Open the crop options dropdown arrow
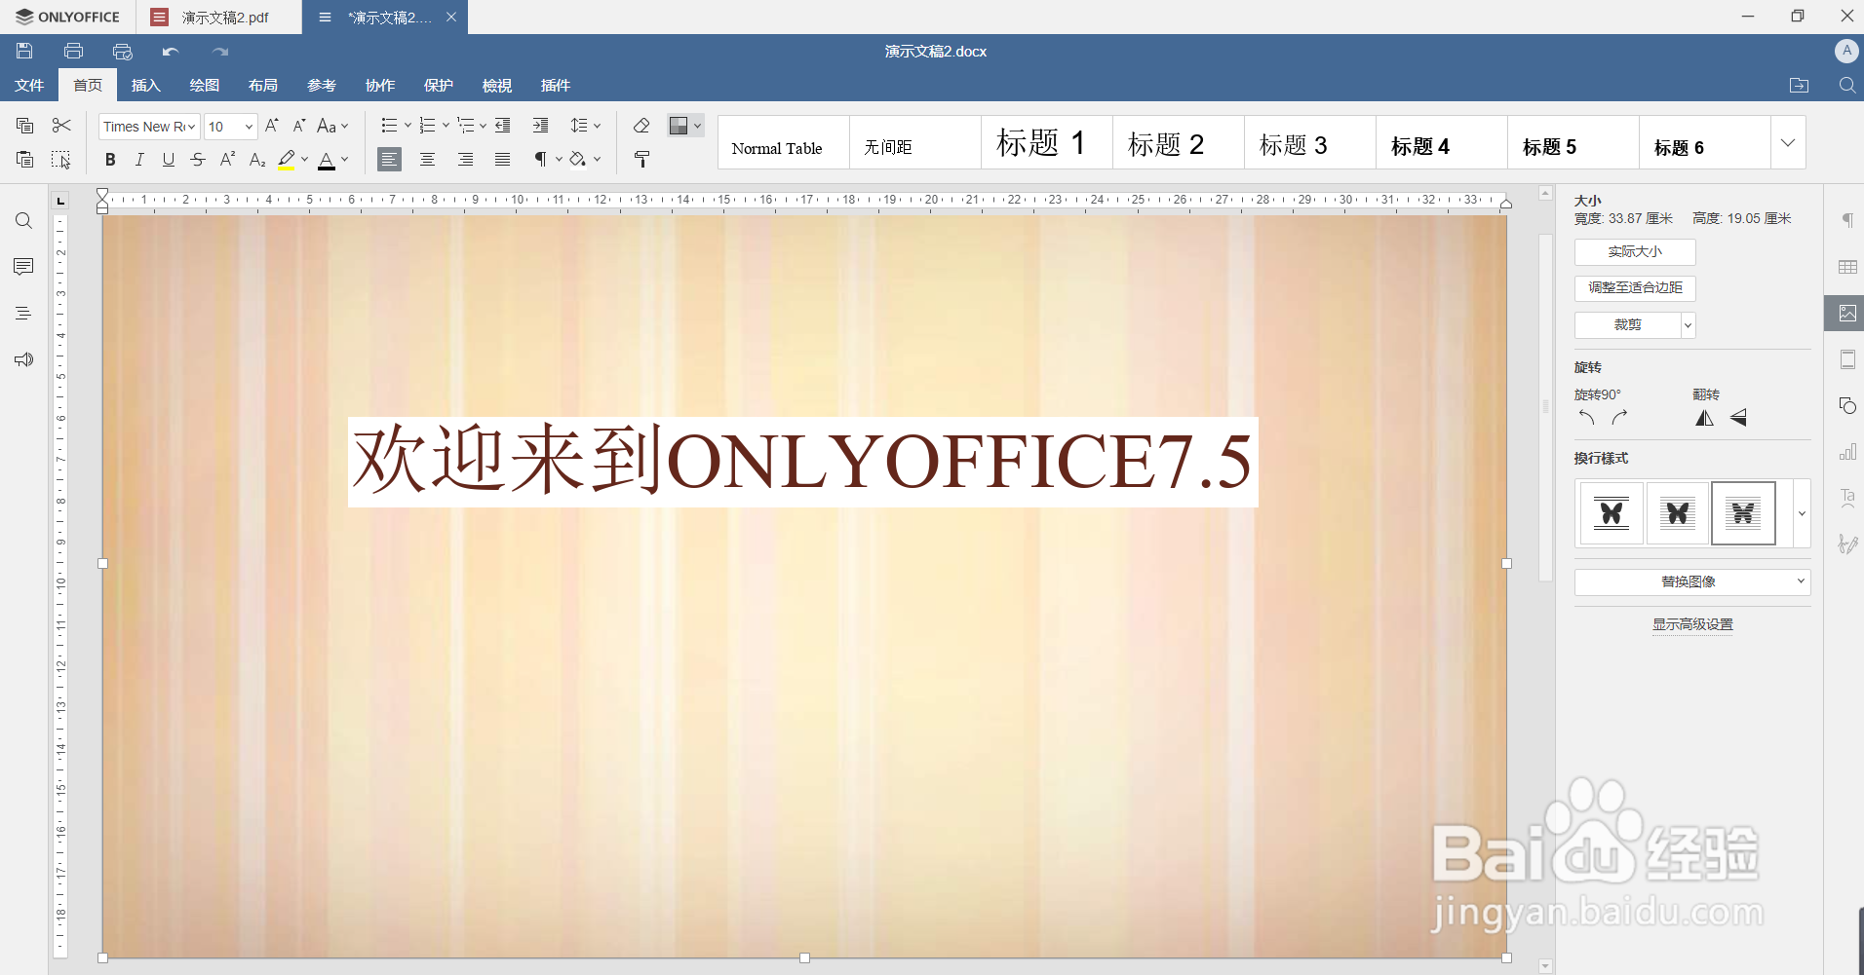1864x975 pixels. pyautogui.click(x=1689, y=325)
